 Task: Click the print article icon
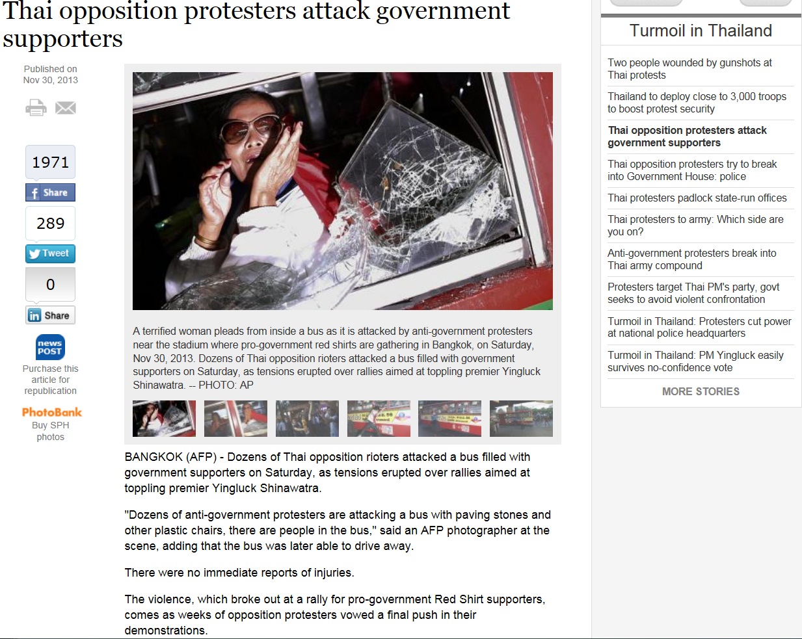pos(36,107)
